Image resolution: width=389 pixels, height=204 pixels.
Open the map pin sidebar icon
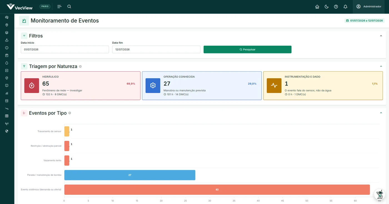(x=7, y=25)
